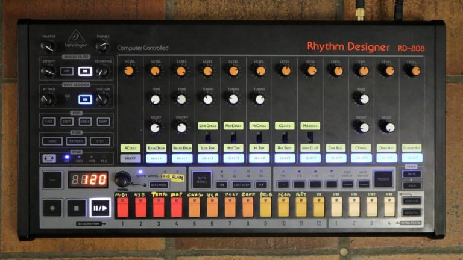Switch to Step mode
Screen dimensions: 463x260
[x=100, y=141]
